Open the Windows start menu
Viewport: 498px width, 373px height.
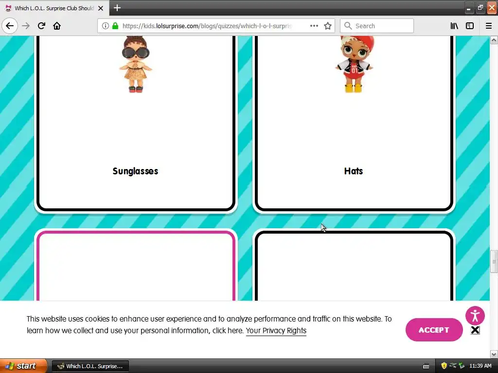[23, 366]
